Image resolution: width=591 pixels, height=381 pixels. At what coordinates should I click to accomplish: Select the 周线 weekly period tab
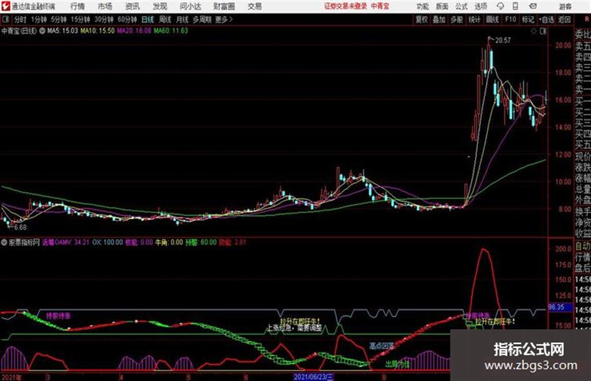point(165,19)
